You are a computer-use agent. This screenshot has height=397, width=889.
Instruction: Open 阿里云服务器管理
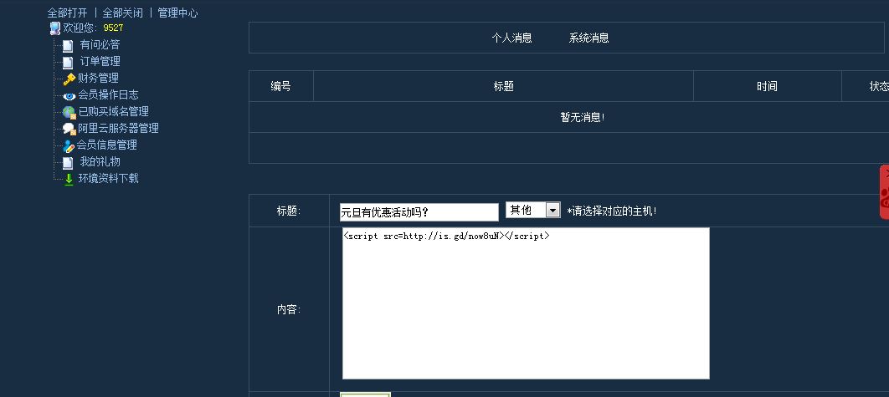tap(119, 128)
